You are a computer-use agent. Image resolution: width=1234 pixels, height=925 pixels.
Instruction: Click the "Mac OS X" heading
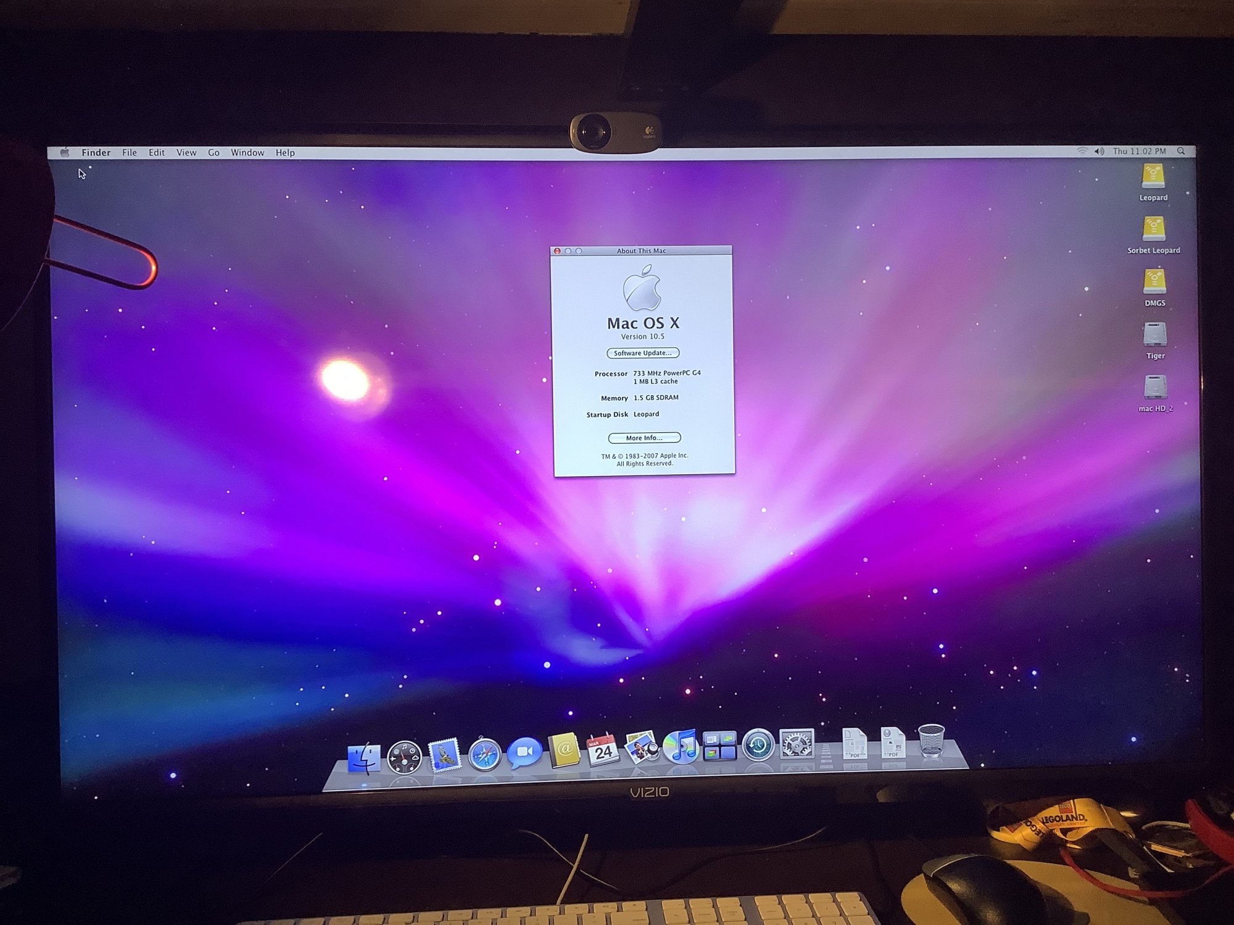pos(643,323)
